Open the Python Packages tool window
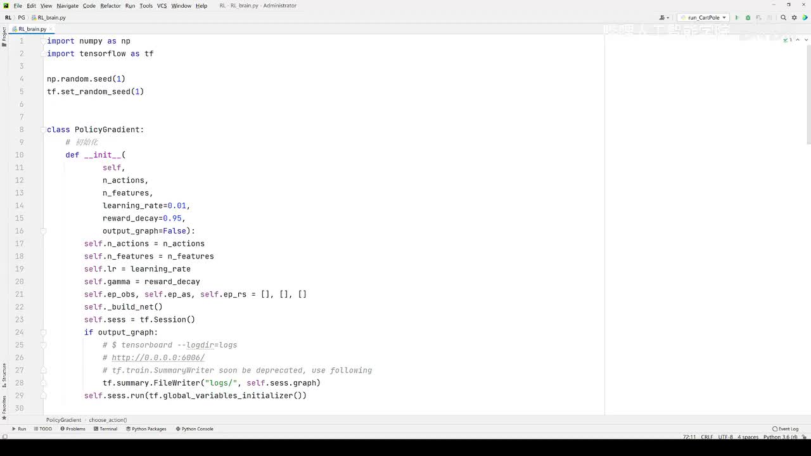This screenshot has width=811, height=456. [146, 429]
